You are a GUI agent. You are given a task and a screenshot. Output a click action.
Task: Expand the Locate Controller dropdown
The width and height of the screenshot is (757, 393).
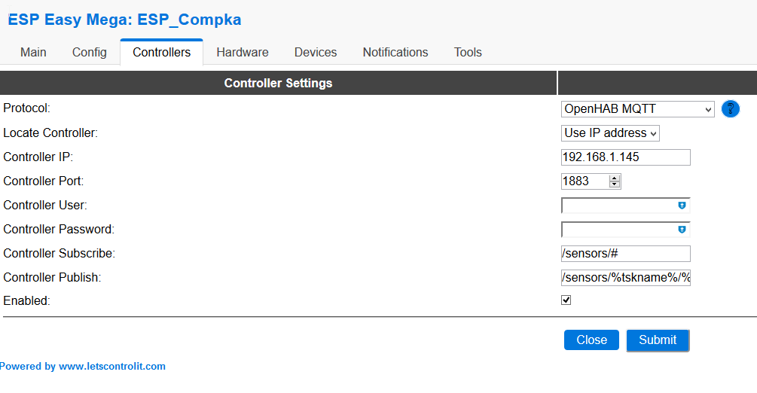click(610, 133)
